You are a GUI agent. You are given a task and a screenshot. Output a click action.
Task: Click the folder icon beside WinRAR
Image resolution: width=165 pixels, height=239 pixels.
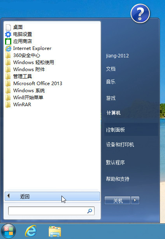tap(8, 104)
